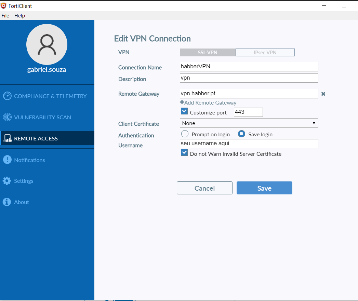The width and height of the screenshot is (358, 301).
Task: Click the About info icon
Action: click(x=7, y=202)
